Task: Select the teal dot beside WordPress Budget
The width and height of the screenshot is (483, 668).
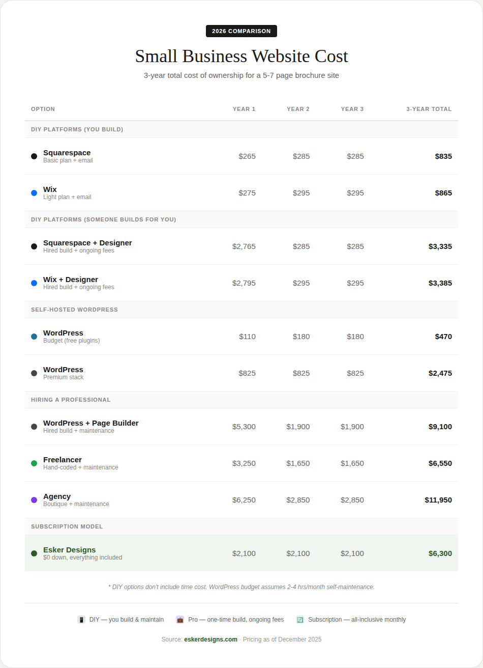Action: (34, 337)
